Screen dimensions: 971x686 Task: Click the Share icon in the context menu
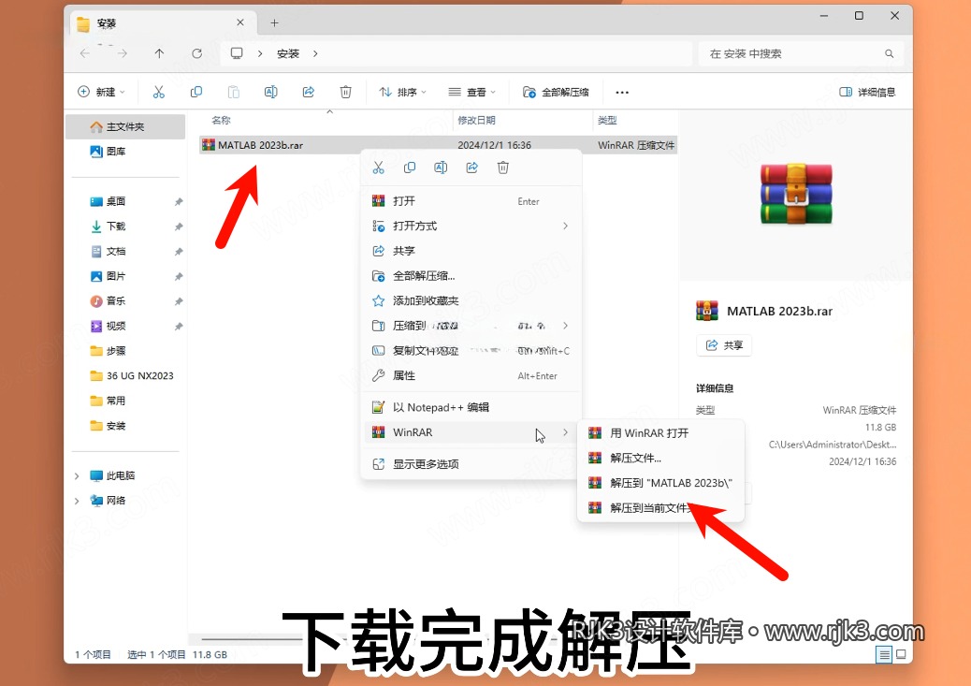click(471, 168)
